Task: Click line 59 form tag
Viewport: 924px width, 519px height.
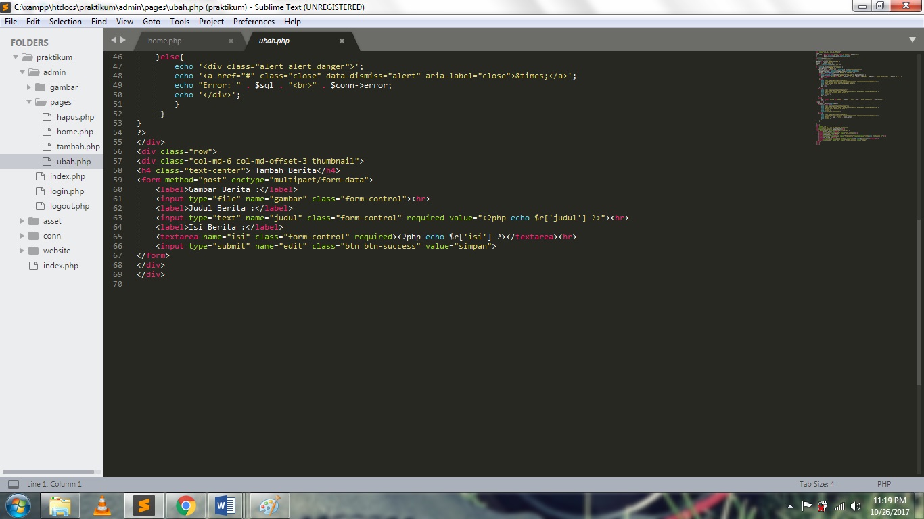Action: coord(254,180)
